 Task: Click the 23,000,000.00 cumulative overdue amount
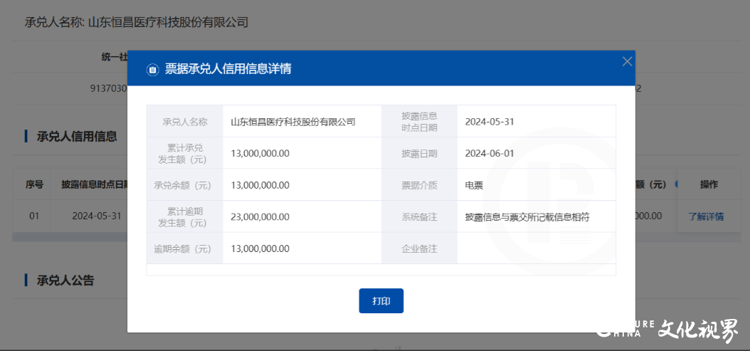(x=260, y=217)
